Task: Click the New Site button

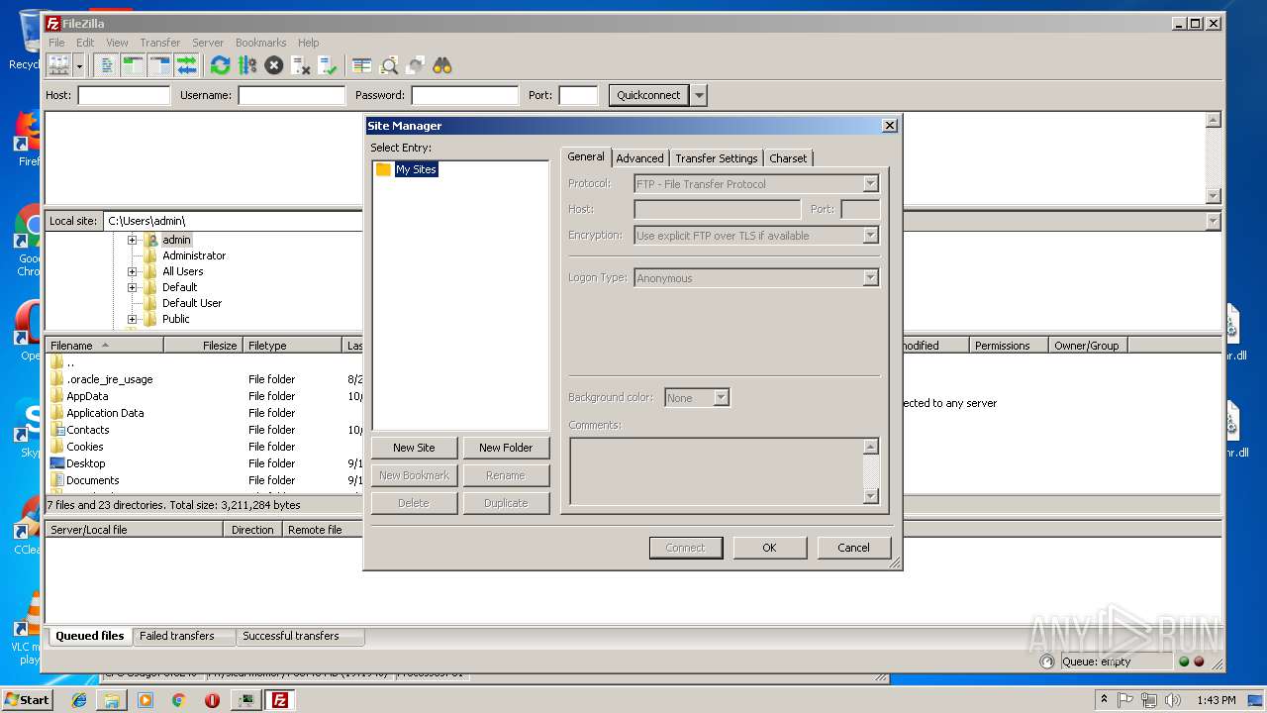Action: click(x=414, y=448)
